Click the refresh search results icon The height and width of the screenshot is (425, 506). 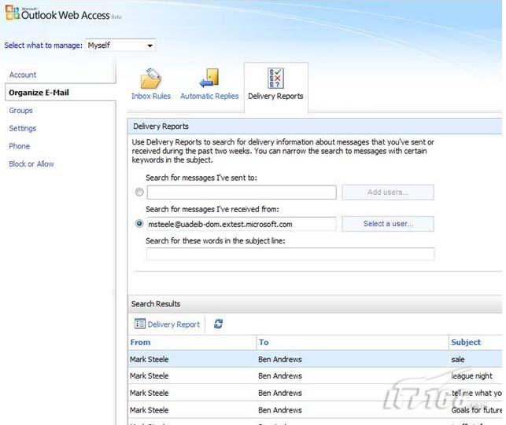(x=218, y=324)
